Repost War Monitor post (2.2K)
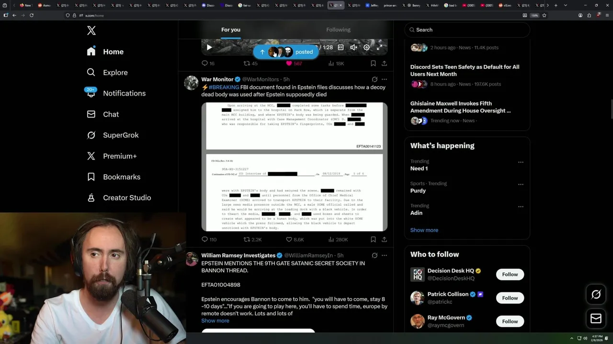The image size is (613, 344). pos(252,239)
